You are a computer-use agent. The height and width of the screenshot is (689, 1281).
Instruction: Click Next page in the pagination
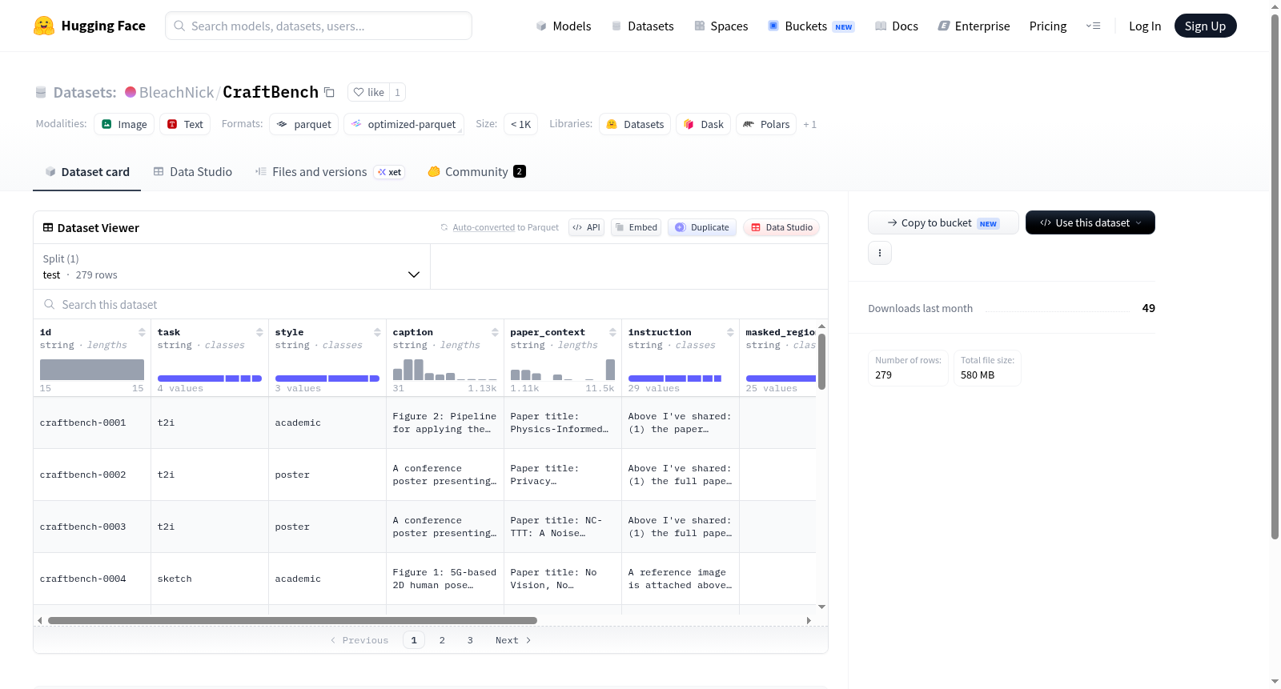pyautogui.click(x=513, y=640)
